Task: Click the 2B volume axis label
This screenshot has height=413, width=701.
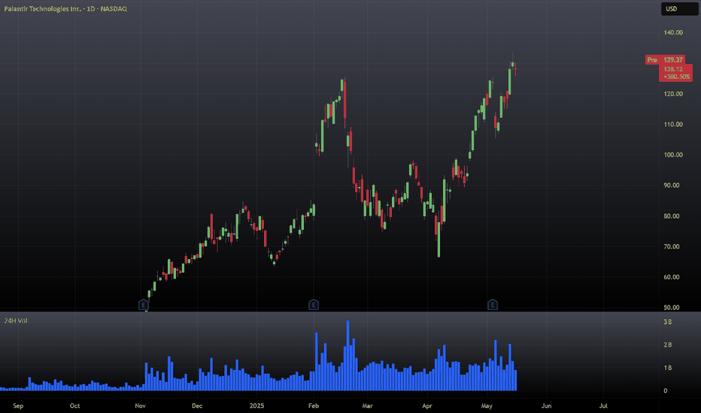Action: pos(667,345)
